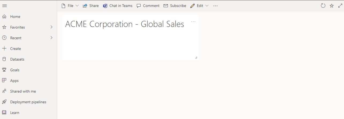Open toolbar more options ellipsis

(216, 6)
